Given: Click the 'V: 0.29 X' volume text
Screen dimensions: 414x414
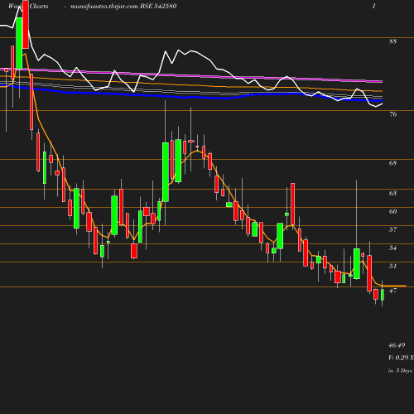Looking at the screenshot, I should click(401, 358).
